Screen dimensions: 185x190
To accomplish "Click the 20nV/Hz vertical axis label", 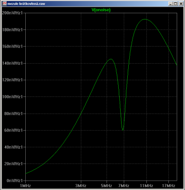I will point(13,164).
